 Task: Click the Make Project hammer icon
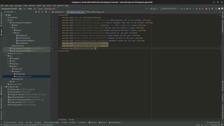(147, 9)
